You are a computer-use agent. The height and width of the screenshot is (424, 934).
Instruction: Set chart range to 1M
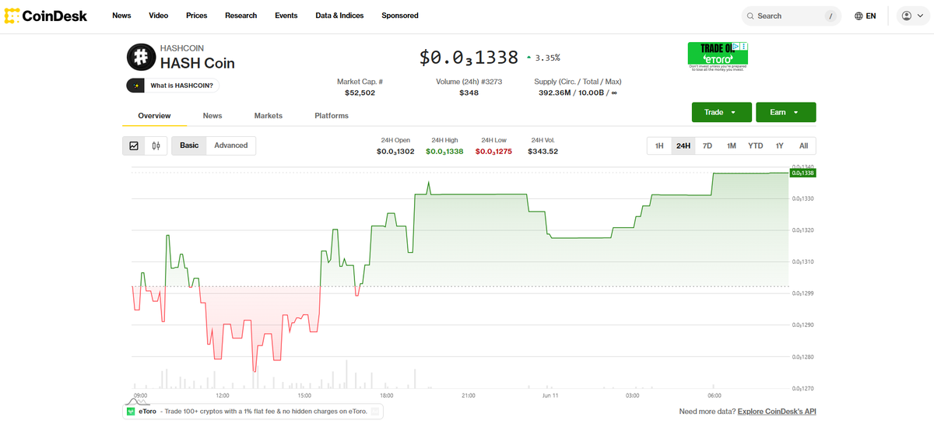coord(732,145)
